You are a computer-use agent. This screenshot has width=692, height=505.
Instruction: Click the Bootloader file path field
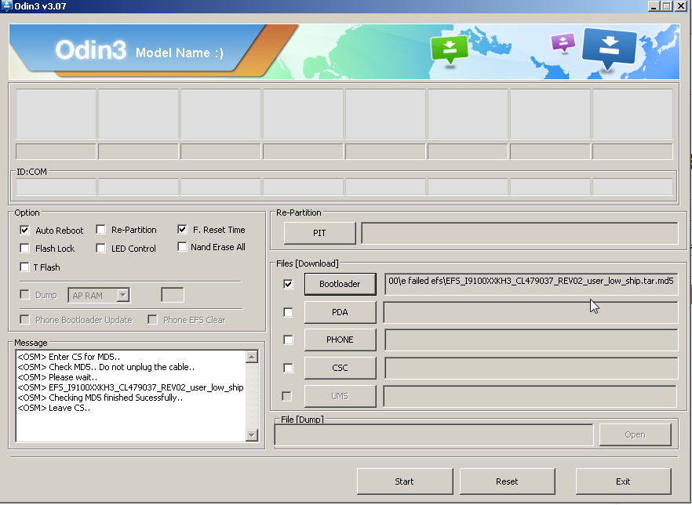click(531, 284)
